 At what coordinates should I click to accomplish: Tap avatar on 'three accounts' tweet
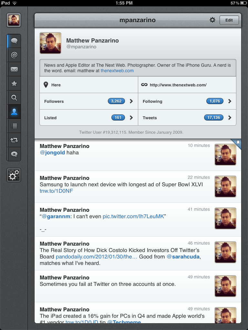tap(225, 286)
